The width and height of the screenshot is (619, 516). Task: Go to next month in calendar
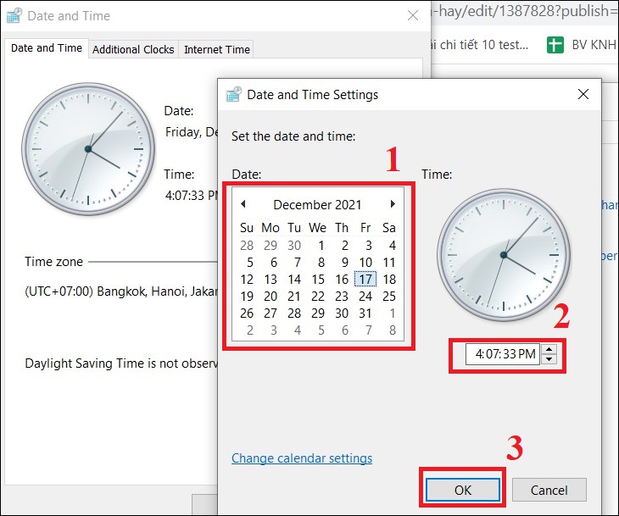coord(393,204)
